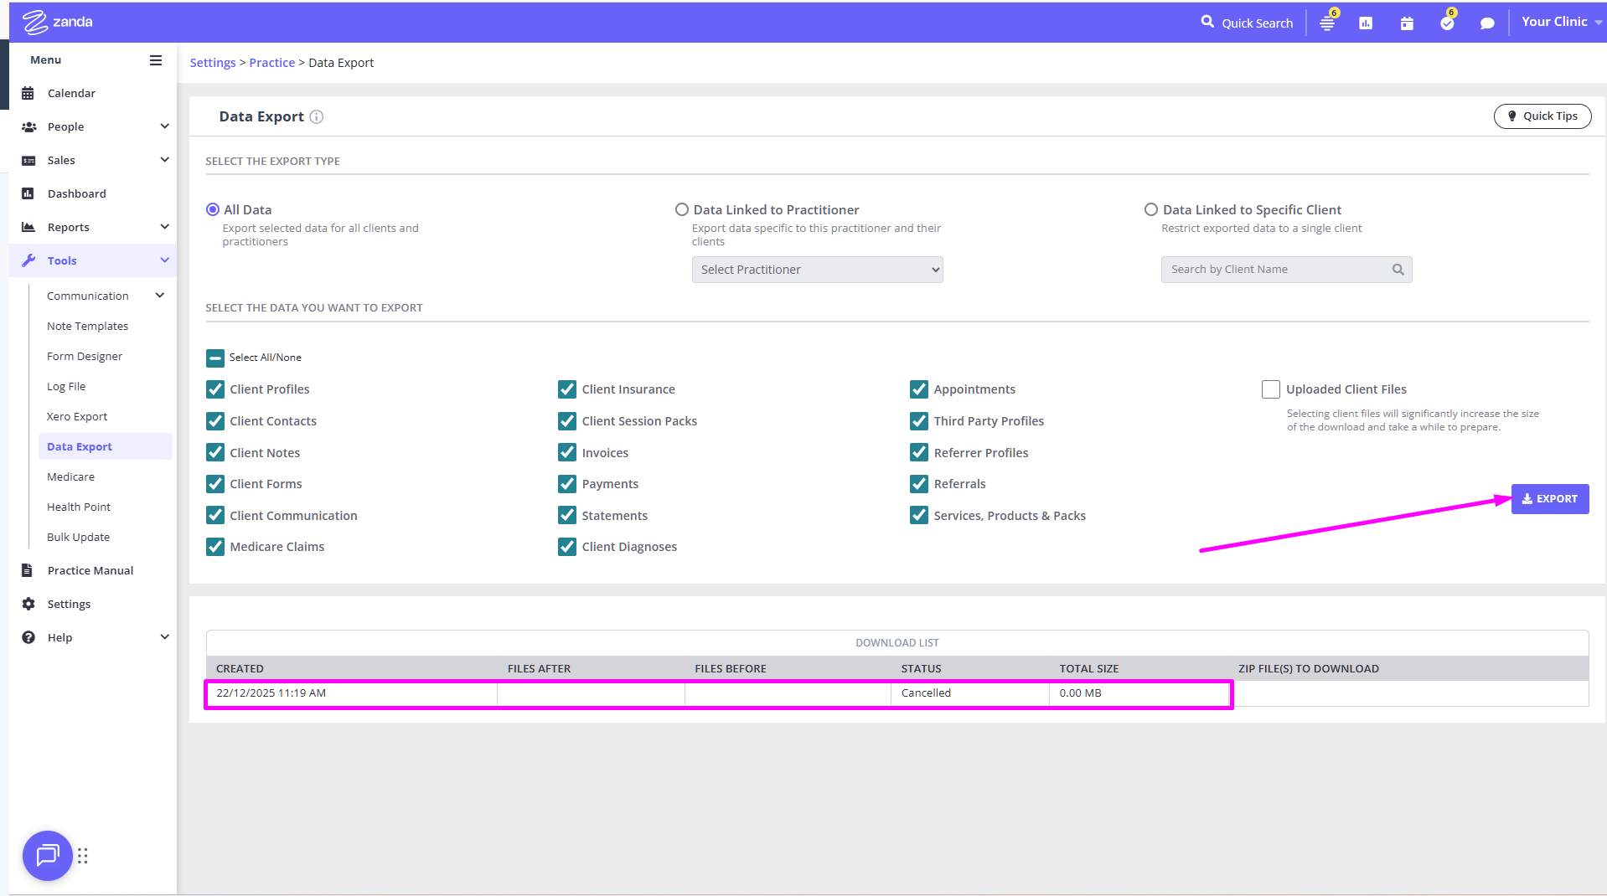Select Data Linked to Practitioner option

click(682, 210)
